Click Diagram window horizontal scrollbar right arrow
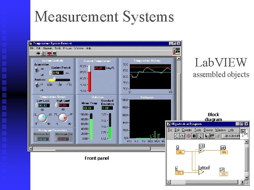Image resolution: width=254 pixels, height=190 pixels. tap(242, 182)
